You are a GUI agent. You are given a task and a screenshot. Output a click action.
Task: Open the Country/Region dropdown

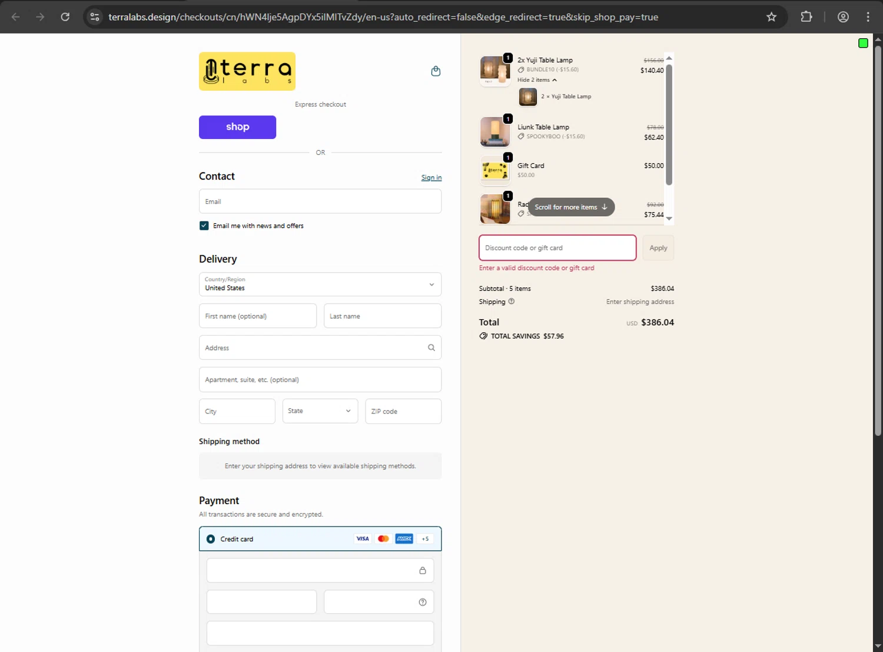coord(320,284)
